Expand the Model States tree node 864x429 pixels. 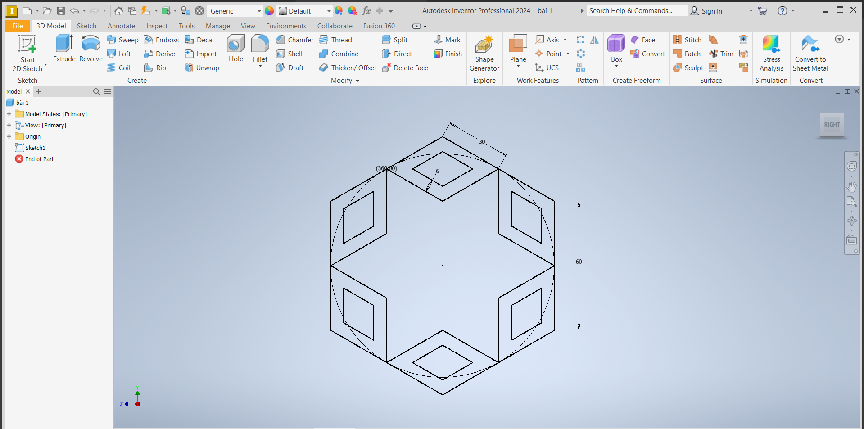[x=9, y=114]
